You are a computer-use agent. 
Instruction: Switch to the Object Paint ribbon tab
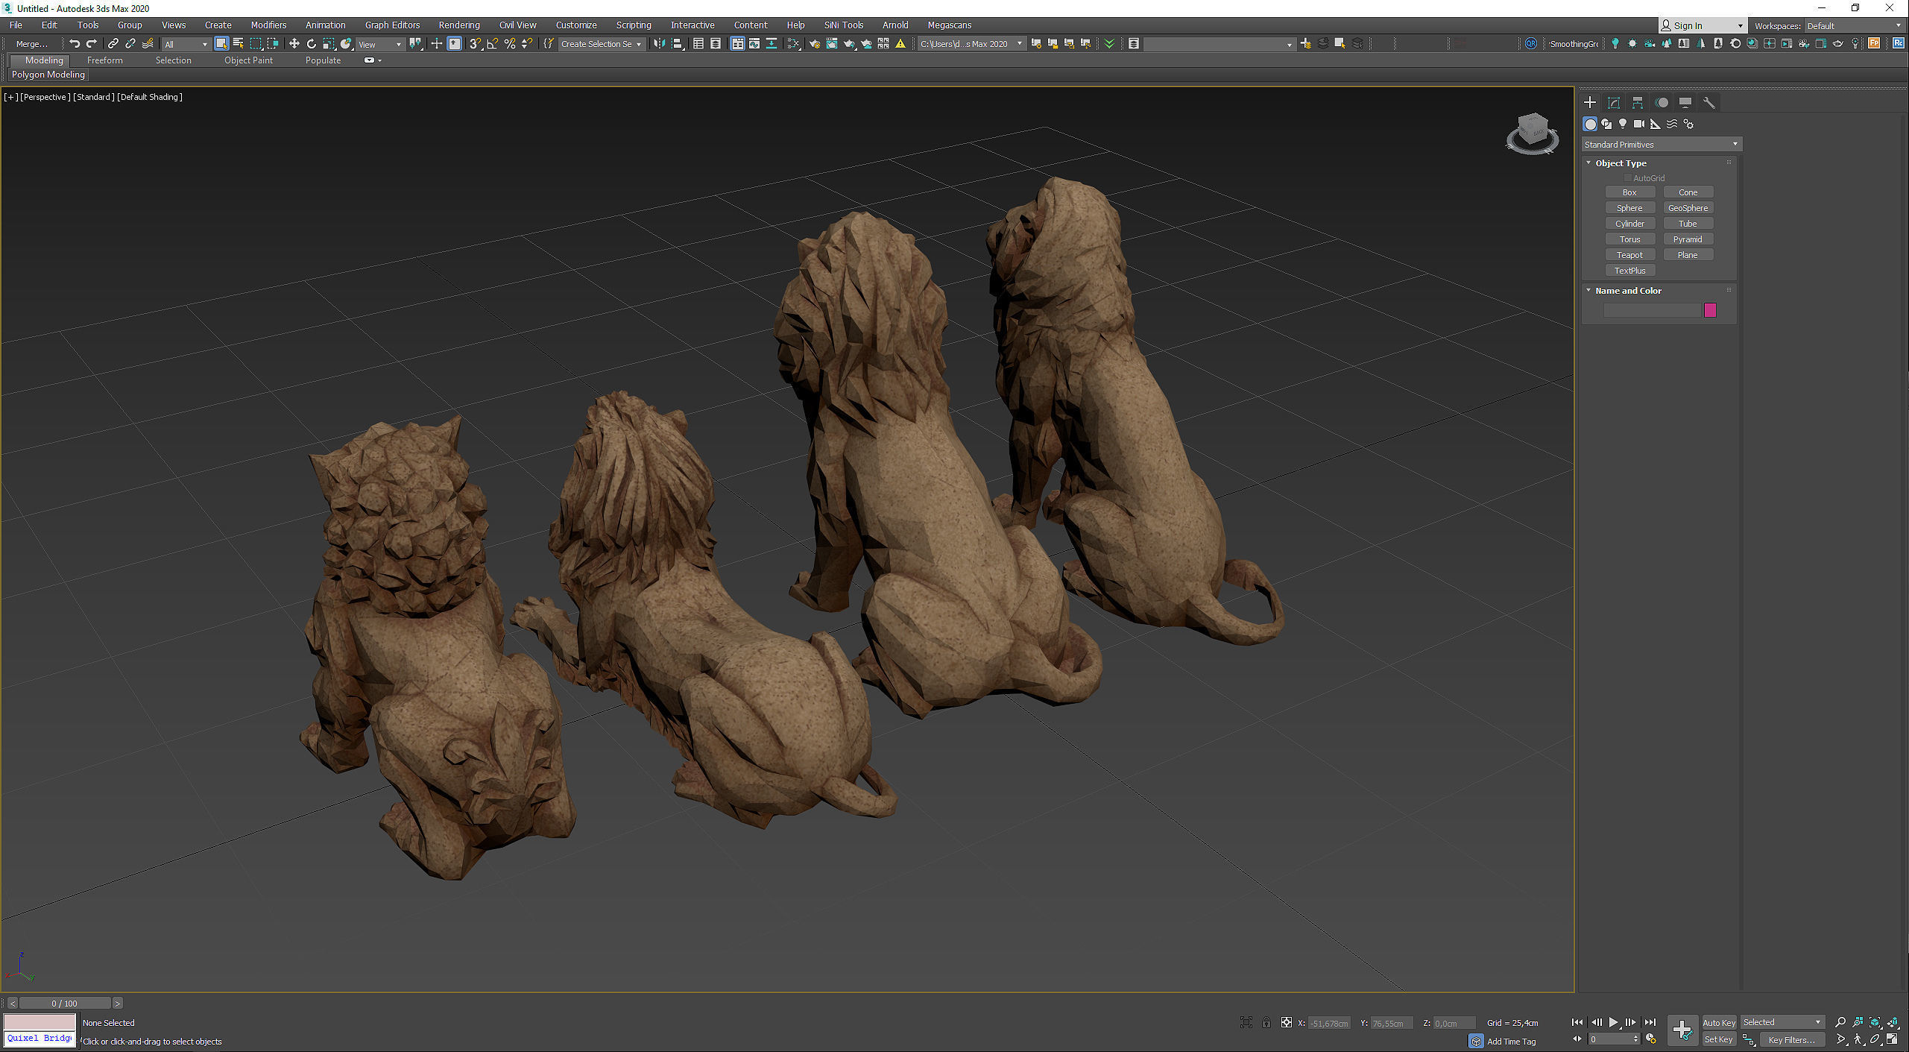[248, 60]
